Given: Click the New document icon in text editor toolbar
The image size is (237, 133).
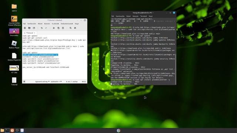Looking at the screenshot, I should tap(25, 28).
